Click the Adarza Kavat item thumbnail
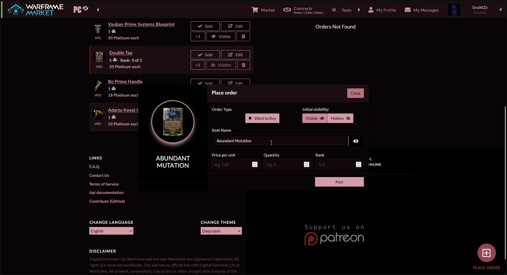The height and width of the screenshot is (275, 507). pyautogui.click(x=98, y=114)
